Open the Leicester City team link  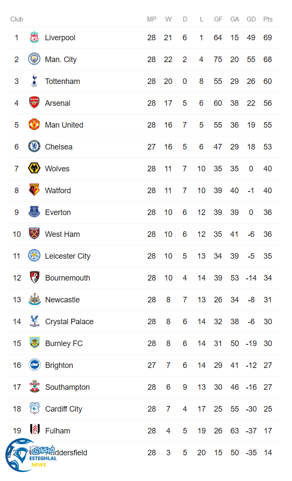point(68,256)
